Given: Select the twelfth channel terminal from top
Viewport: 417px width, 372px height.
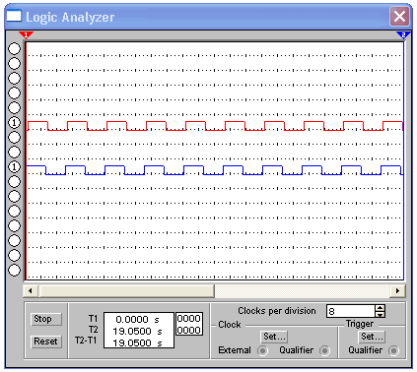Looking at the screenshot, I should pos(14,211).
